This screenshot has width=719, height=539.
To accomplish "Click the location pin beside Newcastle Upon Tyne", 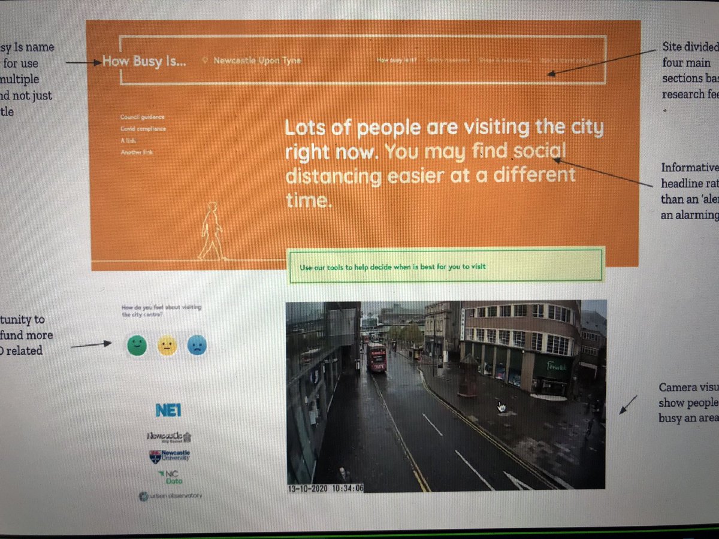I will click(x=204, y=60).
